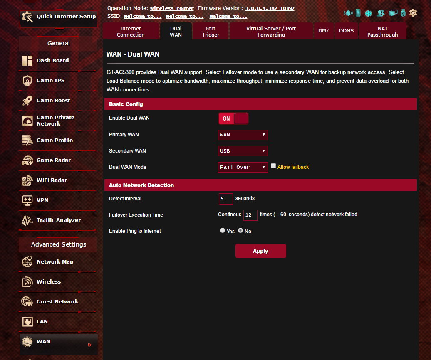Viewport: 431px width, 360px height.
Task: Click the 'WAN - Dual WAN' page title
Action: point(133,54)
